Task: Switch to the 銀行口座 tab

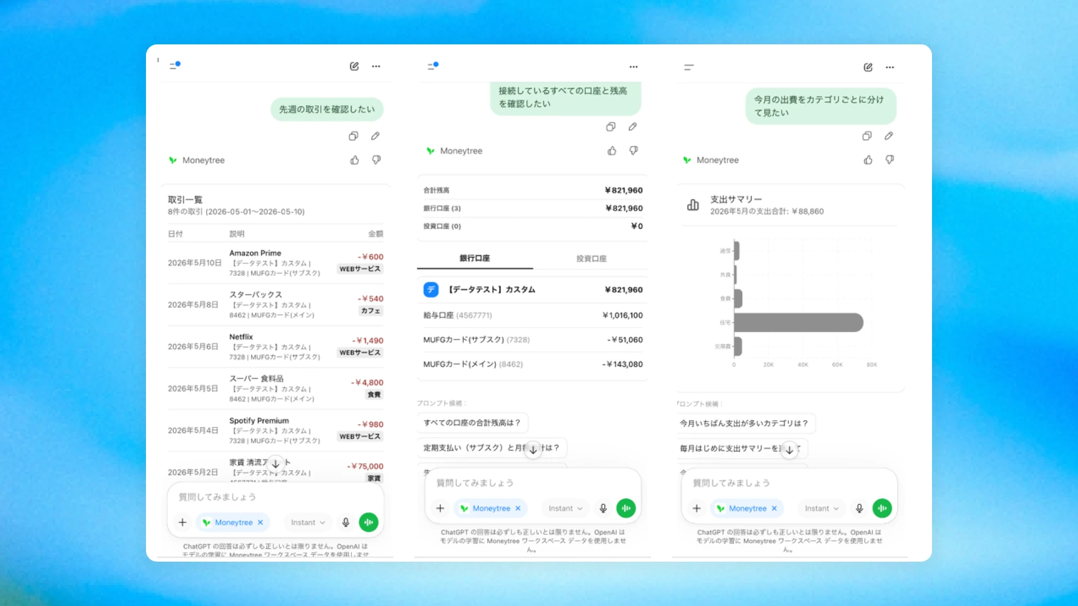Action: click(475, 258)
